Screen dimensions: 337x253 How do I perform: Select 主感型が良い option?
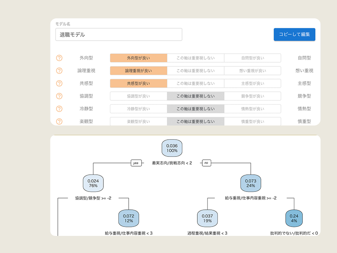pyautogui.click(x=252, y=83)
